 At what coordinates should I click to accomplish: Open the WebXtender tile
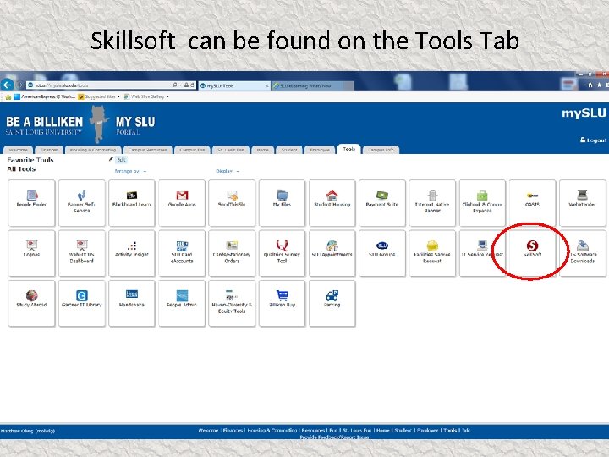[x=583, y=203]
